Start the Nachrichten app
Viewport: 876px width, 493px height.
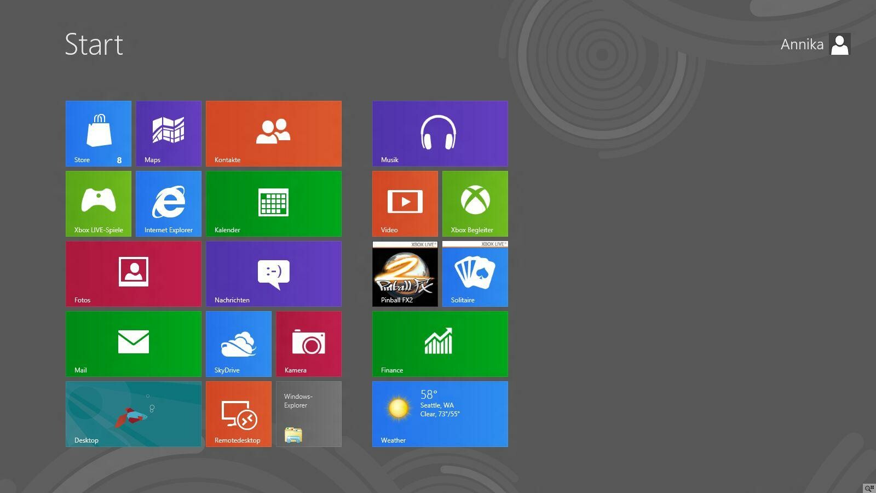274,273
